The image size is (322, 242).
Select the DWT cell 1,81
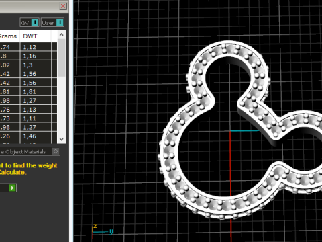[36, 91]
